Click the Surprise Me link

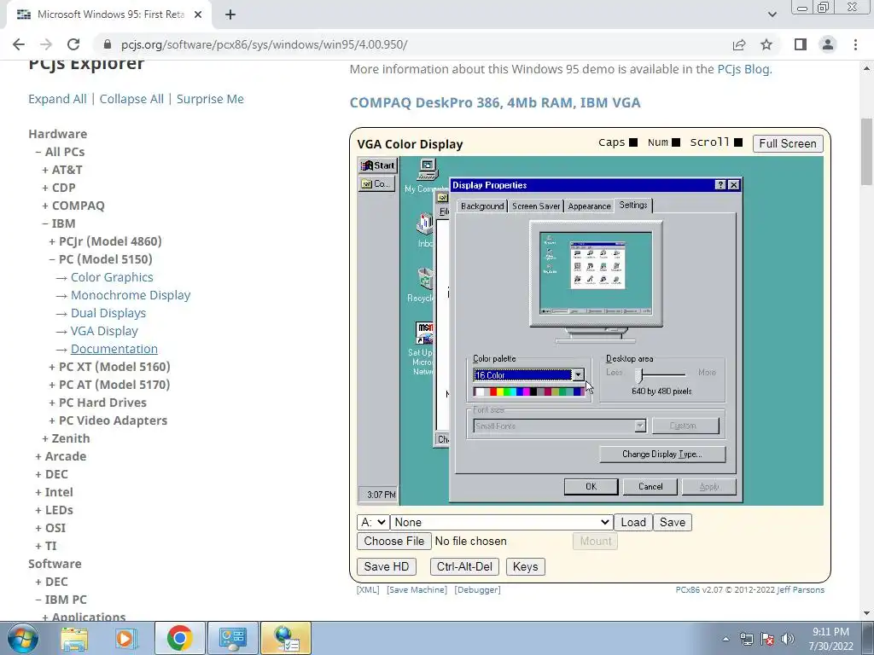[210, 99]
